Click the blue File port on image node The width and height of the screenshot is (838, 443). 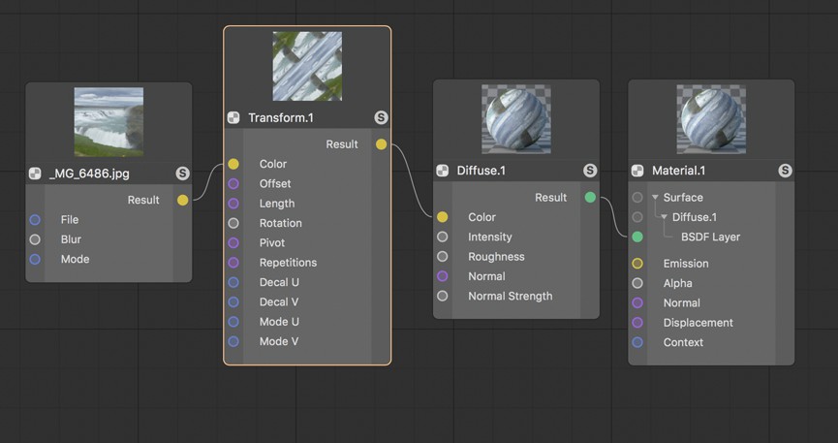[35, 220]
